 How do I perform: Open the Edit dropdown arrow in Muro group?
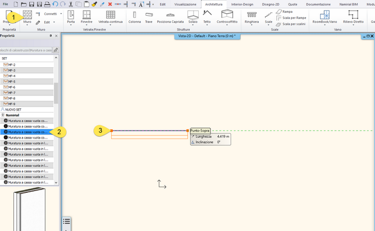point(54,22)
